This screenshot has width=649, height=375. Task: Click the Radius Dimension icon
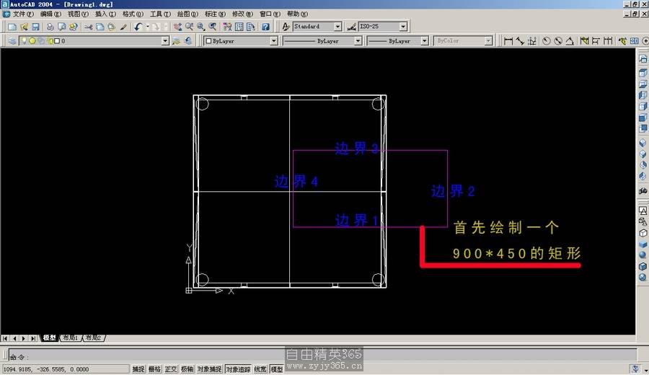pyautogui.click(x=546, y=41)
